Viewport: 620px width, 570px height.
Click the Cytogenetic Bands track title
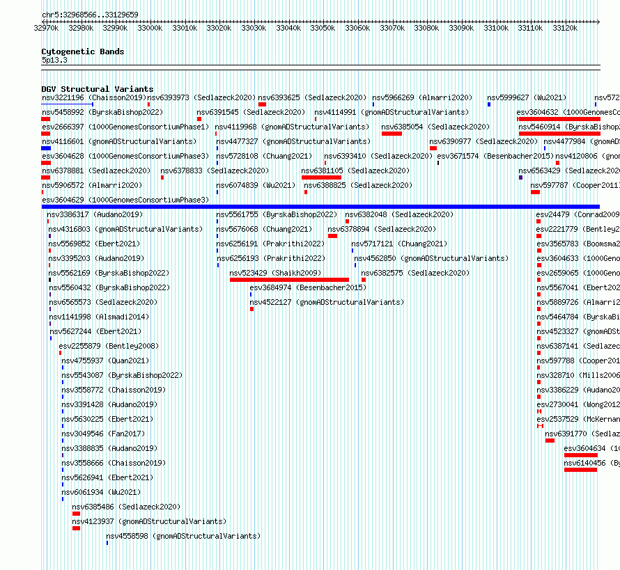83,52
